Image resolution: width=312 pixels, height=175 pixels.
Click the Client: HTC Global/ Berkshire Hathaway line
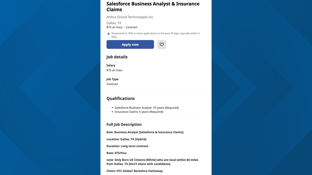point(134,171)
